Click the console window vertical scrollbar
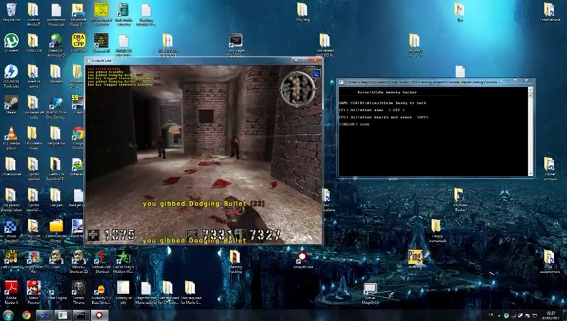 pos(530,131)
